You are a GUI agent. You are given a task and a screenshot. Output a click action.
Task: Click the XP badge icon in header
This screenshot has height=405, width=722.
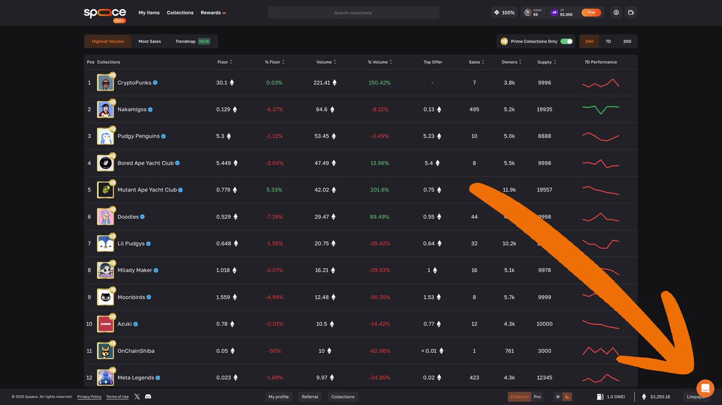[554, 13]
